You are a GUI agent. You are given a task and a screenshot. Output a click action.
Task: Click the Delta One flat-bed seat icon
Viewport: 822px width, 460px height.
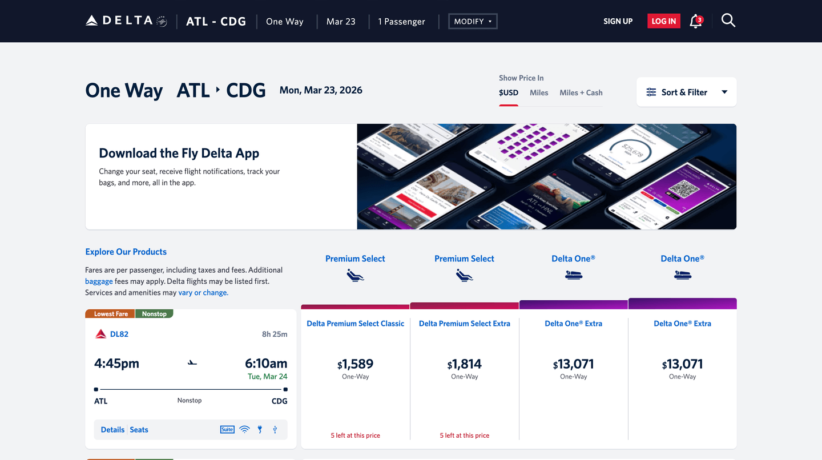573,275
